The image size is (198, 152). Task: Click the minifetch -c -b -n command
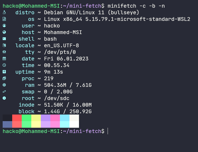136,6
